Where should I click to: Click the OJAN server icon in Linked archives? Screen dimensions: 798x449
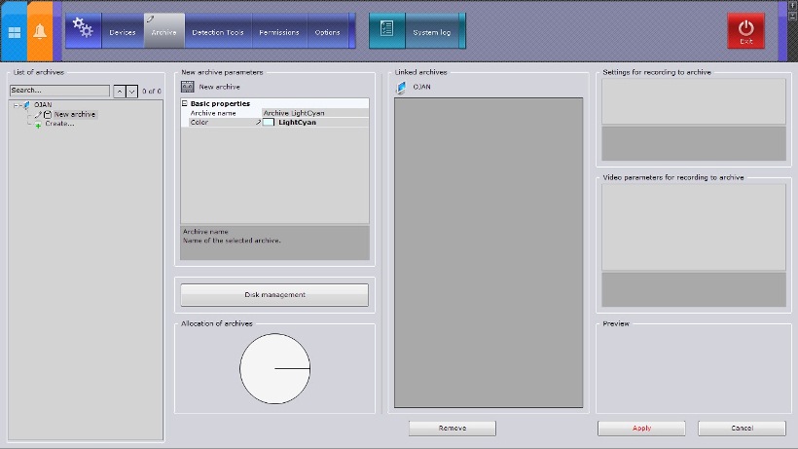(x=402, y=87)
